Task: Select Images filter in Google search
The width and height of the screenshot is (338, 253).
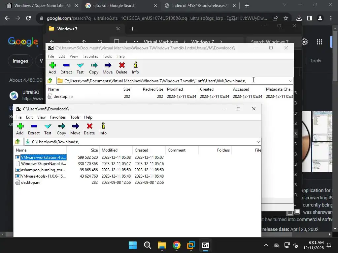Action: click(20, 61)
